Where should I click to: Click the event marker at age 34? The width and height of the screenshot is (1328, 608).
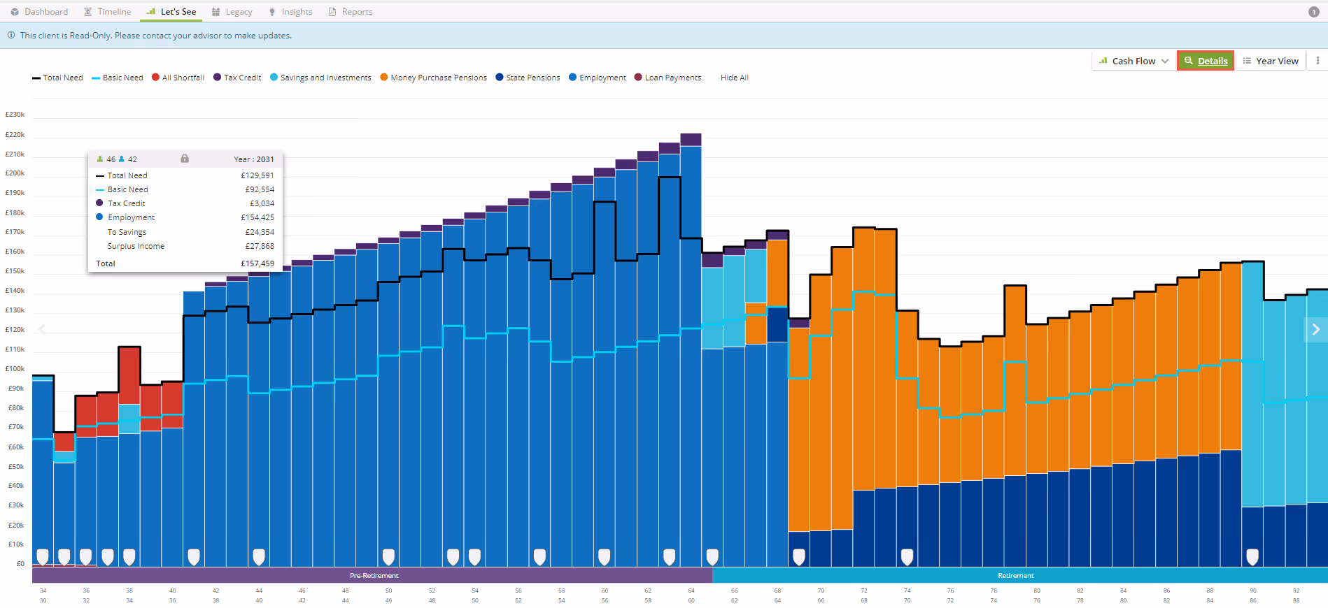[43, 556]
